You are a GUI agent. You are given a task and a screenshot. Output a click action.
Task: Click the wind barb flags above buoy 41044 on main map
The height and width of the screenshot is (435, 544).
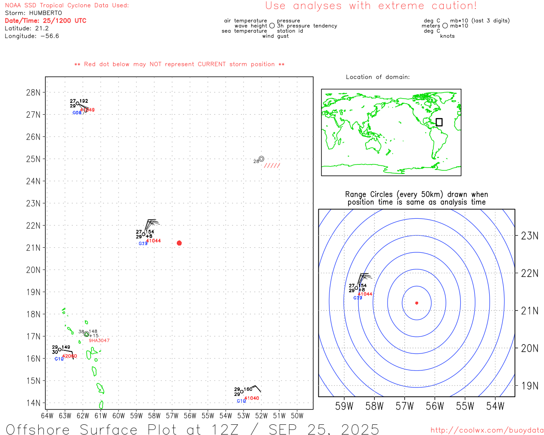coord(151,224)
